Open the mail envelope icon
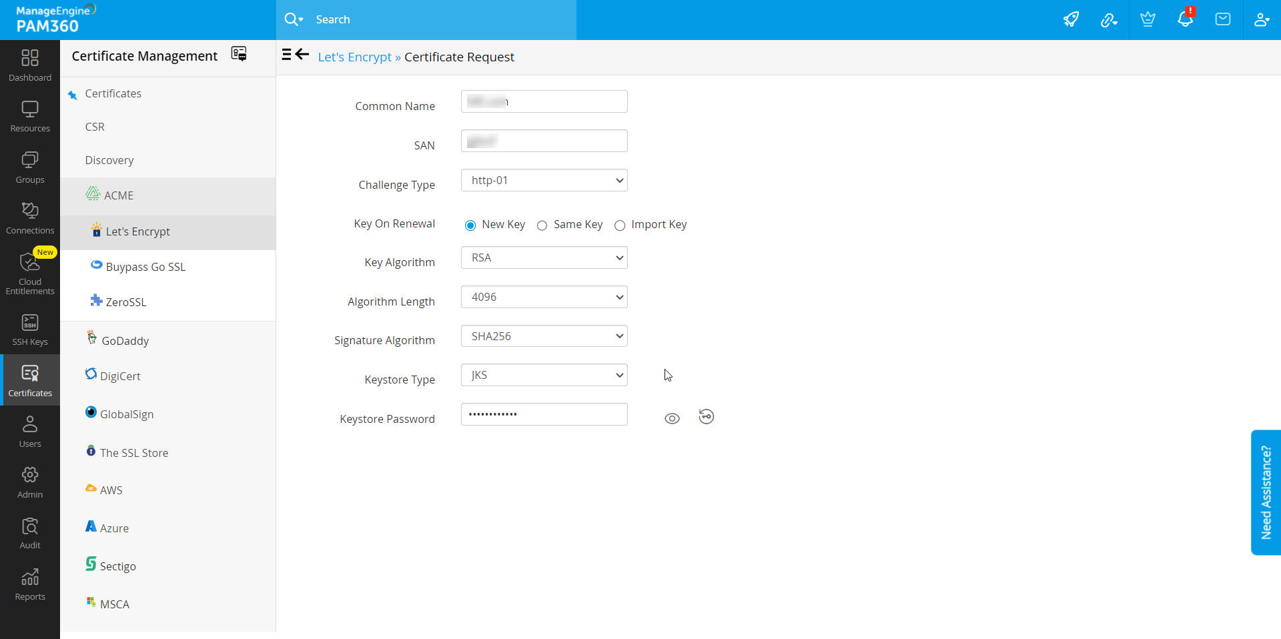Viewport: 1281px width, 639px height. point(1223,19)
